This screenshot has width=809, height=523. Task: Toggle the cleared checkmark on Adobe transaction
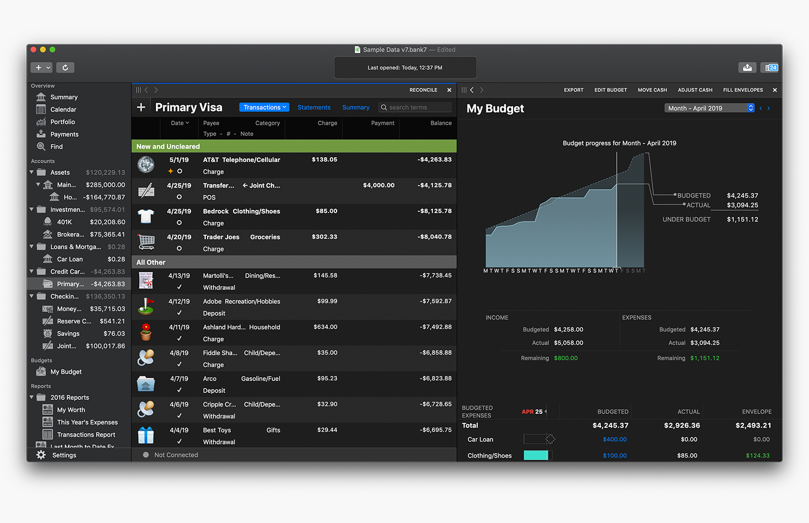coord(179,313)
